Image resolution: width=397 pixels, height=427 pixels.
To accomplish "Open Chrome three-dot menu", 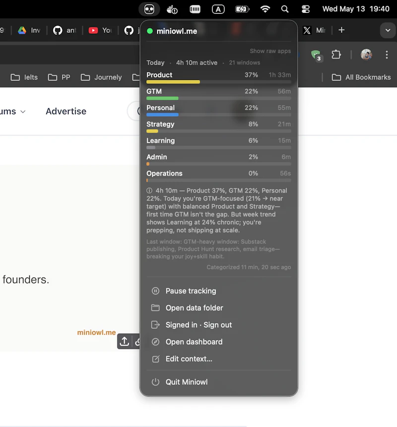I will (387, 55).
